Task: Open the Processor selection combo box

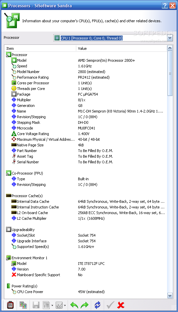Action: coord(113,38)
